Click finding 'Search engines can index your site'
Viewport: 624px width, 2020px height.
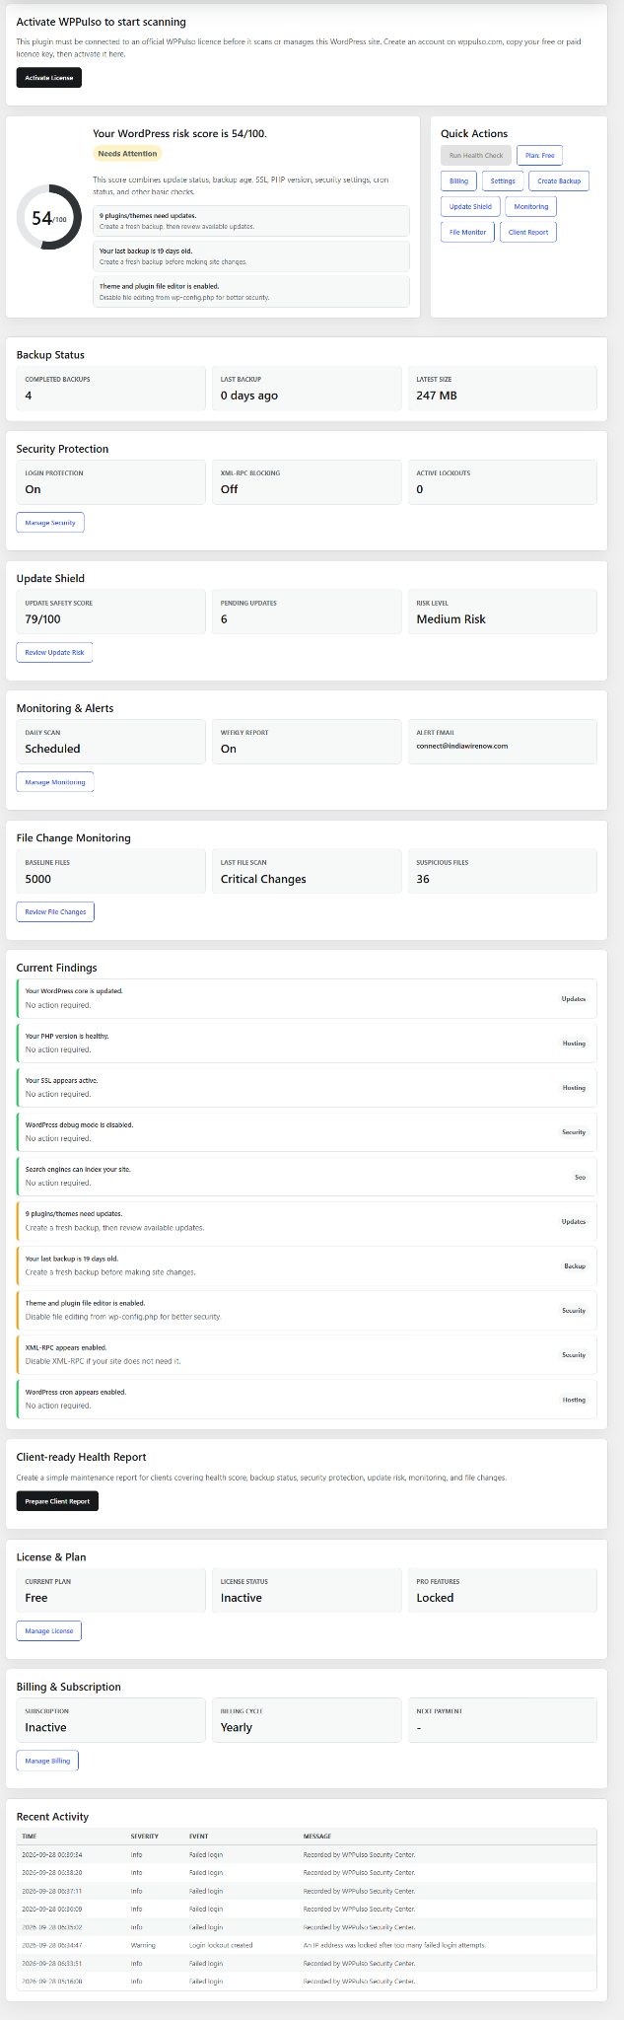(x=307, y=1176)
